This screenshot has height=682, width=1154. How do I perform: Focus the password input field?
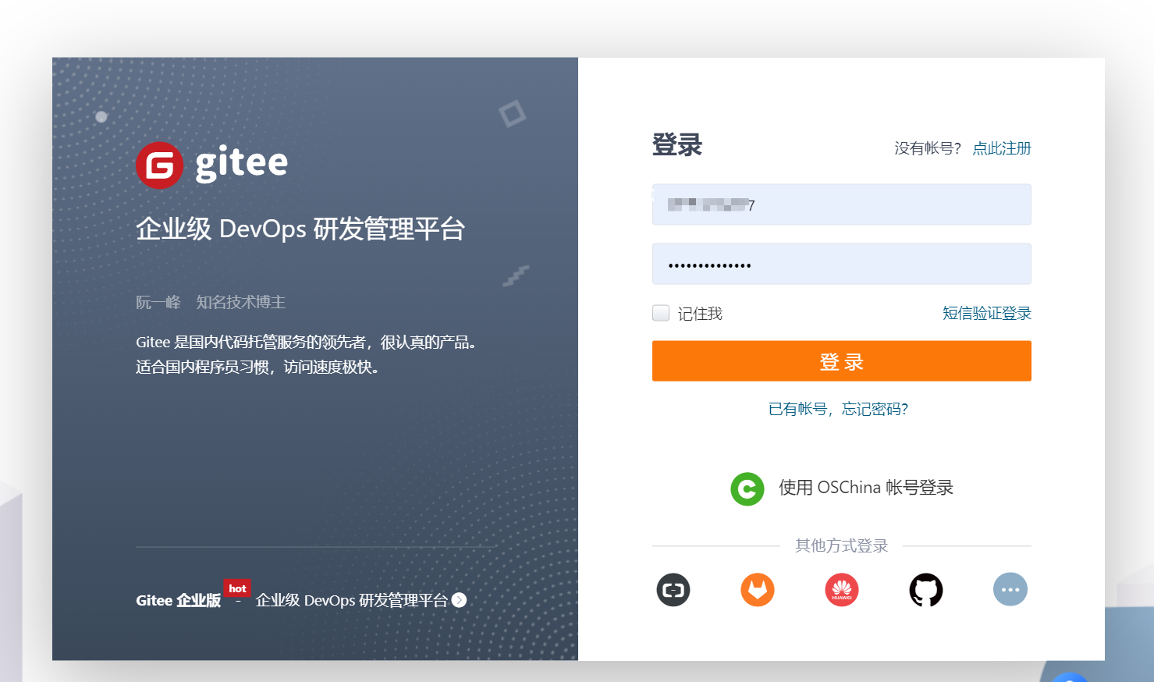tap(842, 264)
